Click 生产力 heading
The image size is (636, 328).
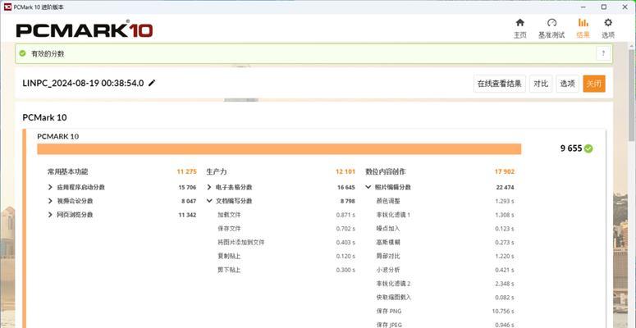tap(217, 171)
